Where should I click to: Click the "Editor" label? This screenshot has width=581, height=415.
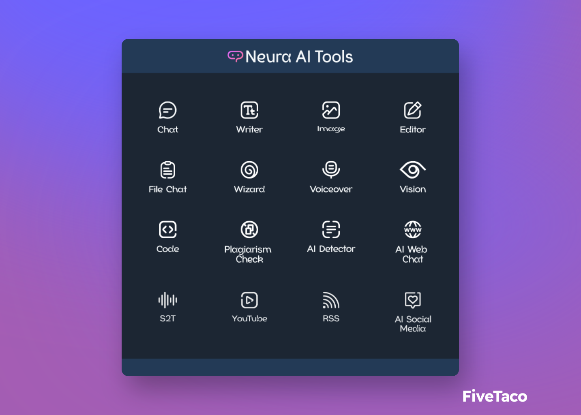413,130
